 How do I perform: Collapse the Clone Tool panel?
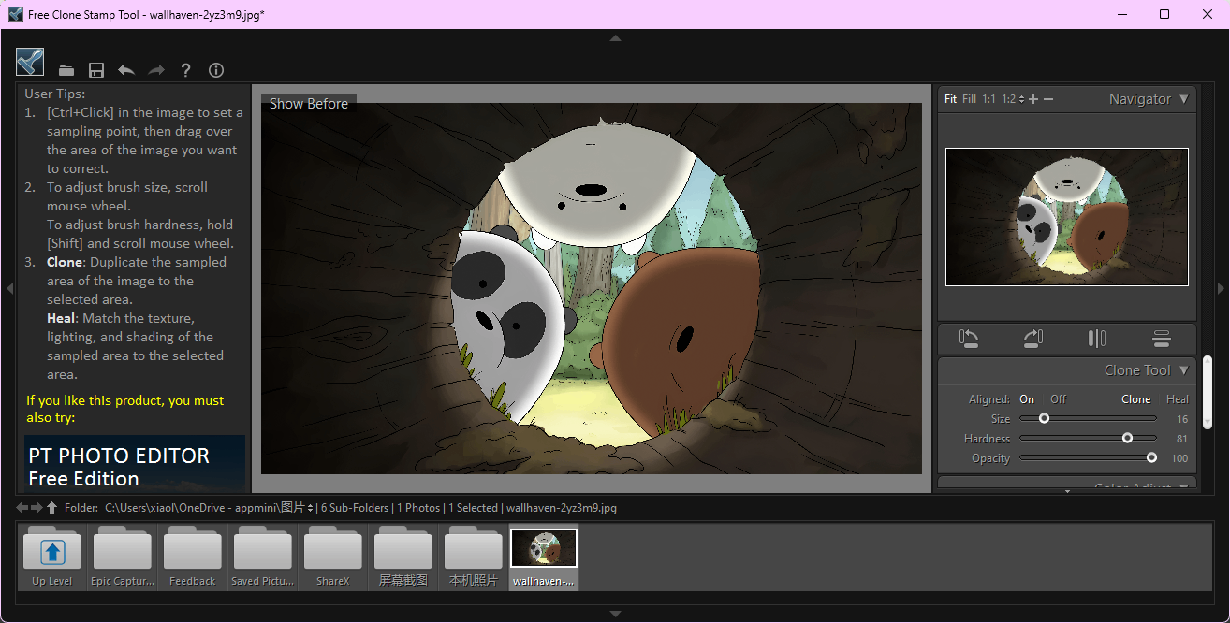tap(1184, 370)
